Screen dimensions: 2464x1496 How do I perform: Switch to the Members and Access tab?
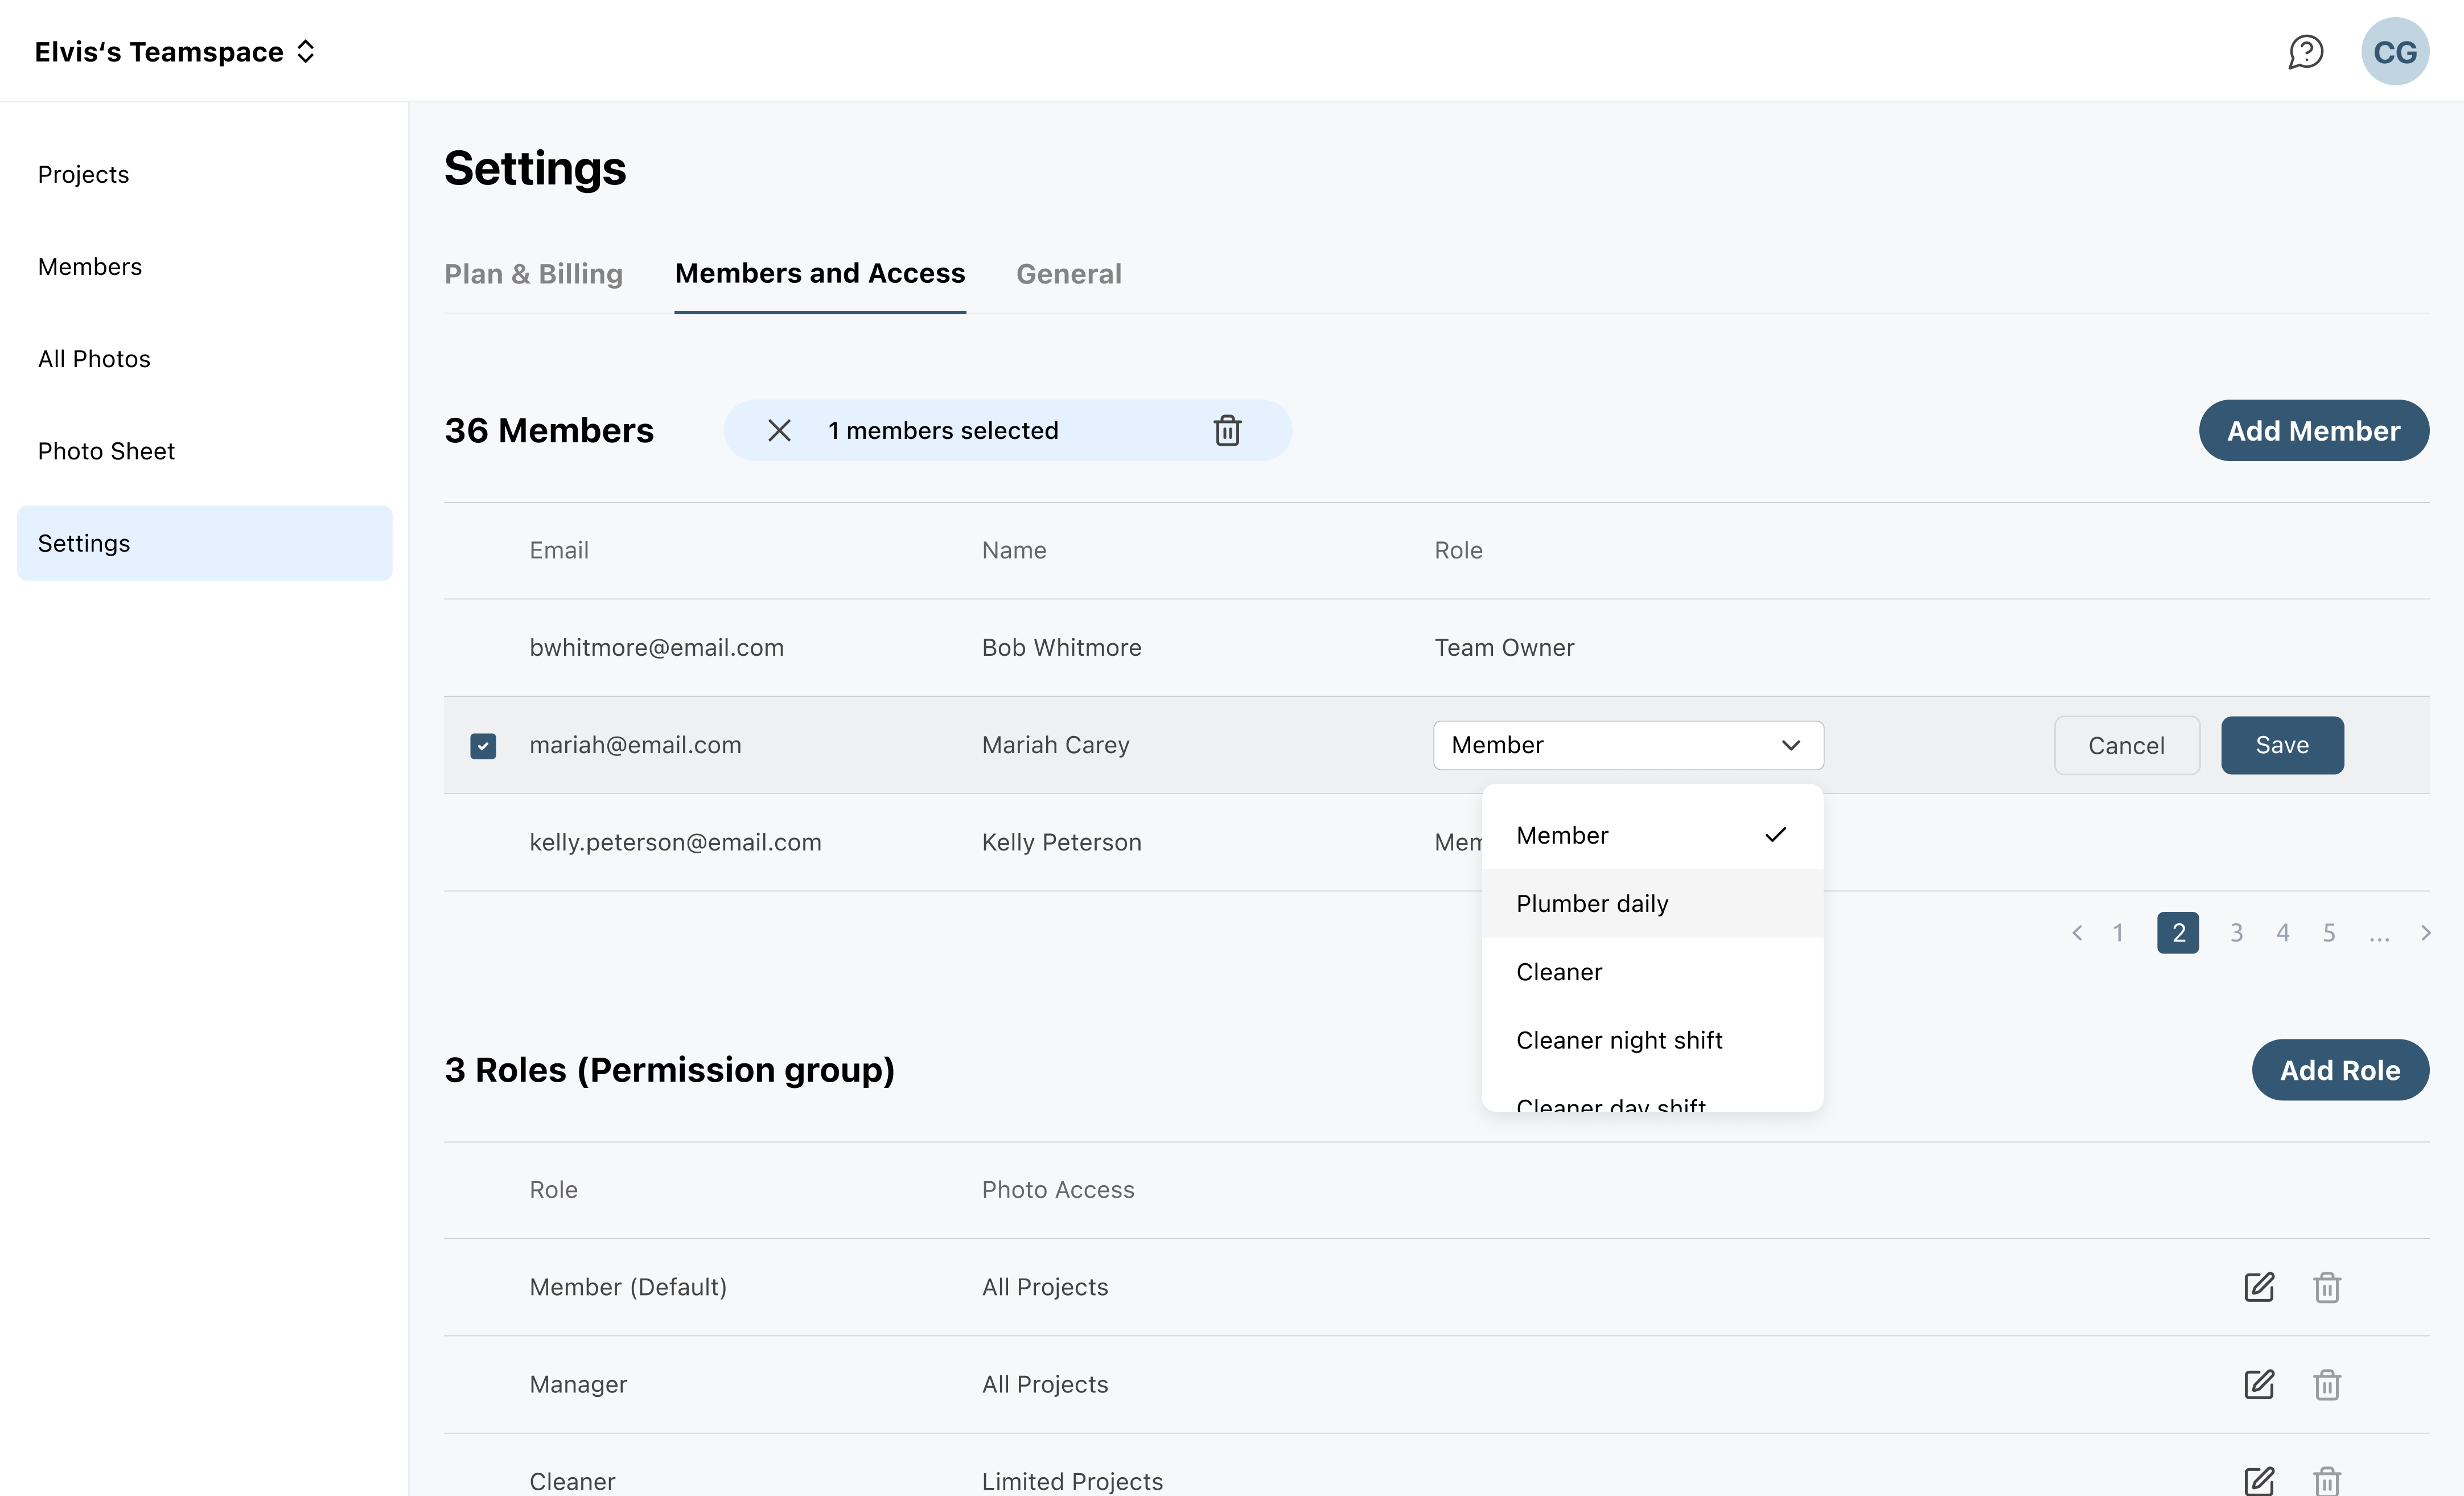pos(820,274)
